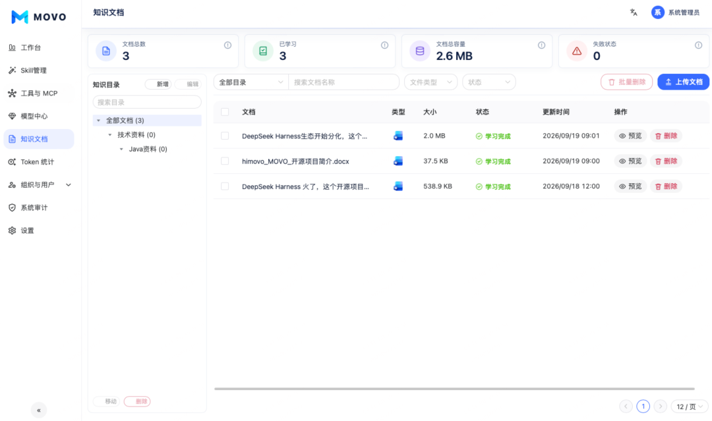Click the MOVO logo
This screenshot has height=421, width=712.
coord(39,16)
